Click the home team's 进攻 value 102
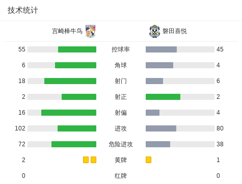This screenshot has width=242, height=184. point(20,128)
